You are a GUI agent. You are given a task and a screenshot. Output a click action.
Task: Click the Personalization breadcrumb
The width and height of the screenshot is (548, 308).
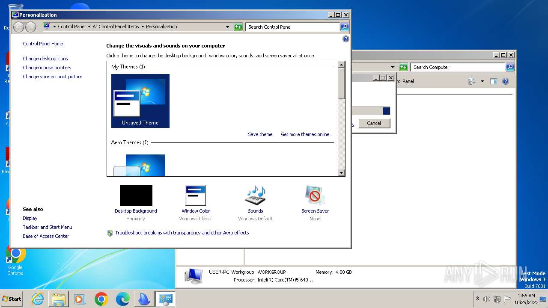tap(161, 27)
